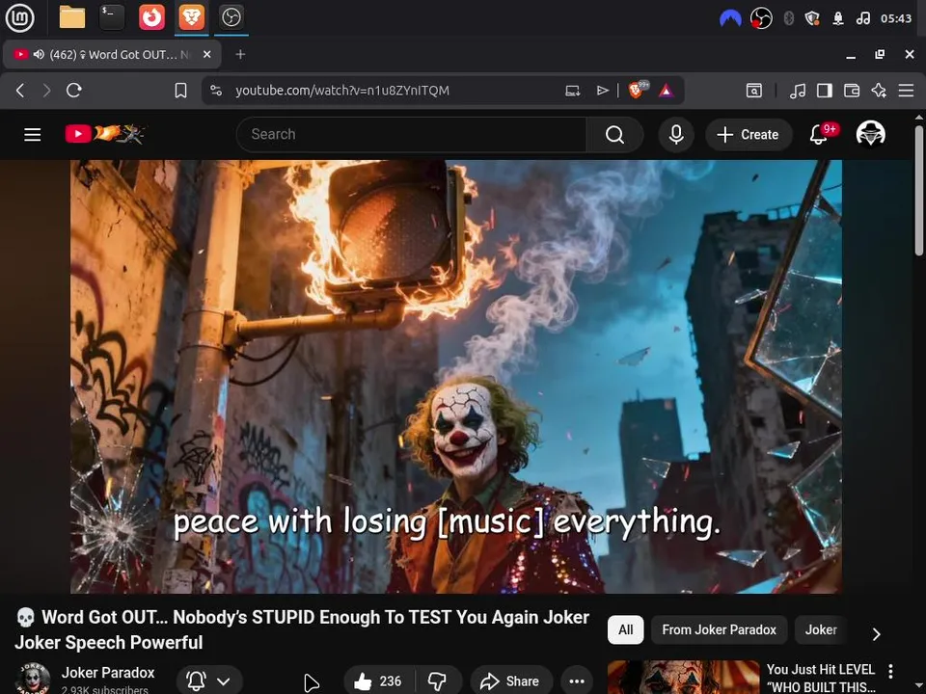Open the OBS tray indicator
The width and height of the screenshot is (926, 694).
coord(761,18)
